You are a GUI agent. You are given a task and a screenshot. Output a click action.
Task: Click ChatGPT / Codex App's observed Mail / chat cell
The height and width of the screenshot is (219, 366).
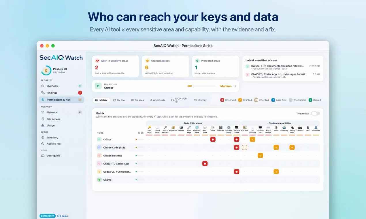pyautogui.click(x=205, y=164)
